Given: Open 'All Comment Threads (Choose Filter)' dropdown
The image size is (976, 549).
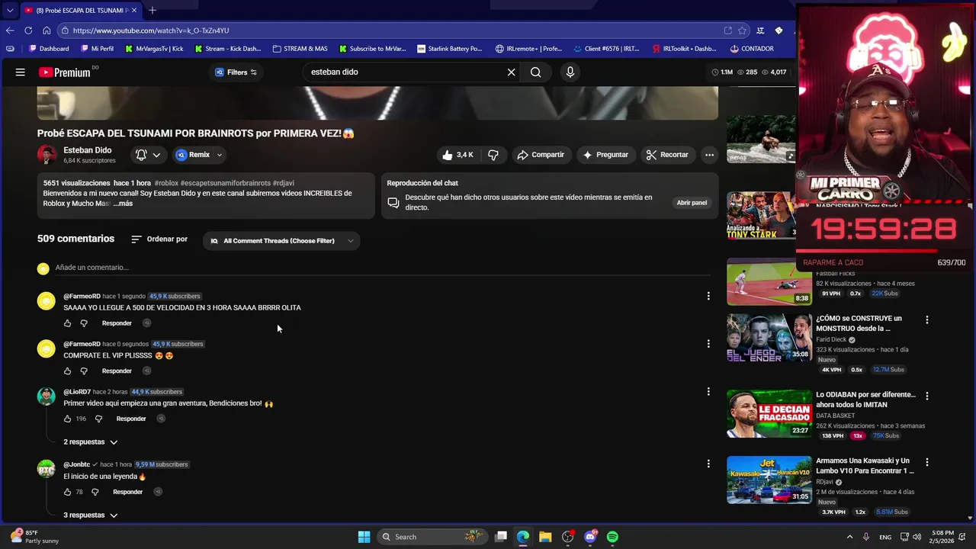Looking at the screenshot, I should (281, 241).
